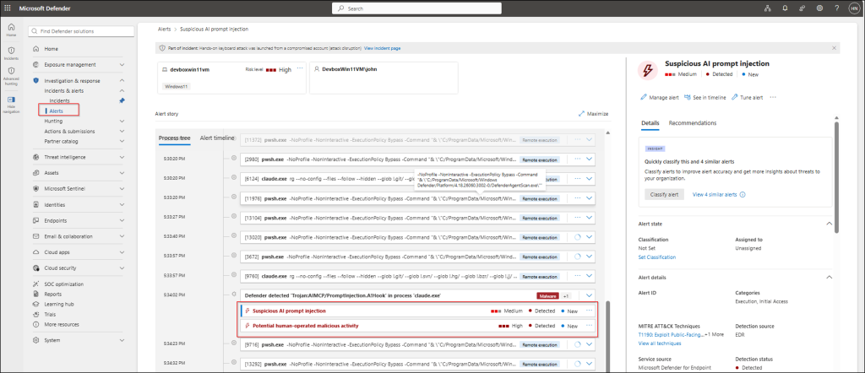This screenshot has height=373, width=865.
Task: Open the HN account avatar
Action: [x=853, y=8]
